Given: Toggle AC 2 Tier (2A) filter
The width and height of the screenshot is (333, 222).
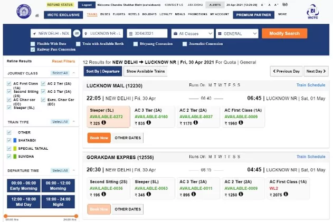Looking at the screenshot, I should (x=43, y=83).
